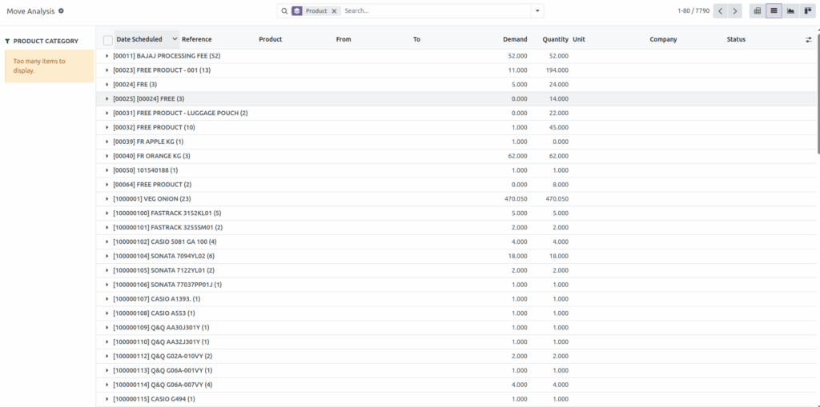Expand Q&Q G06A-001VY group

coord(107,370)
